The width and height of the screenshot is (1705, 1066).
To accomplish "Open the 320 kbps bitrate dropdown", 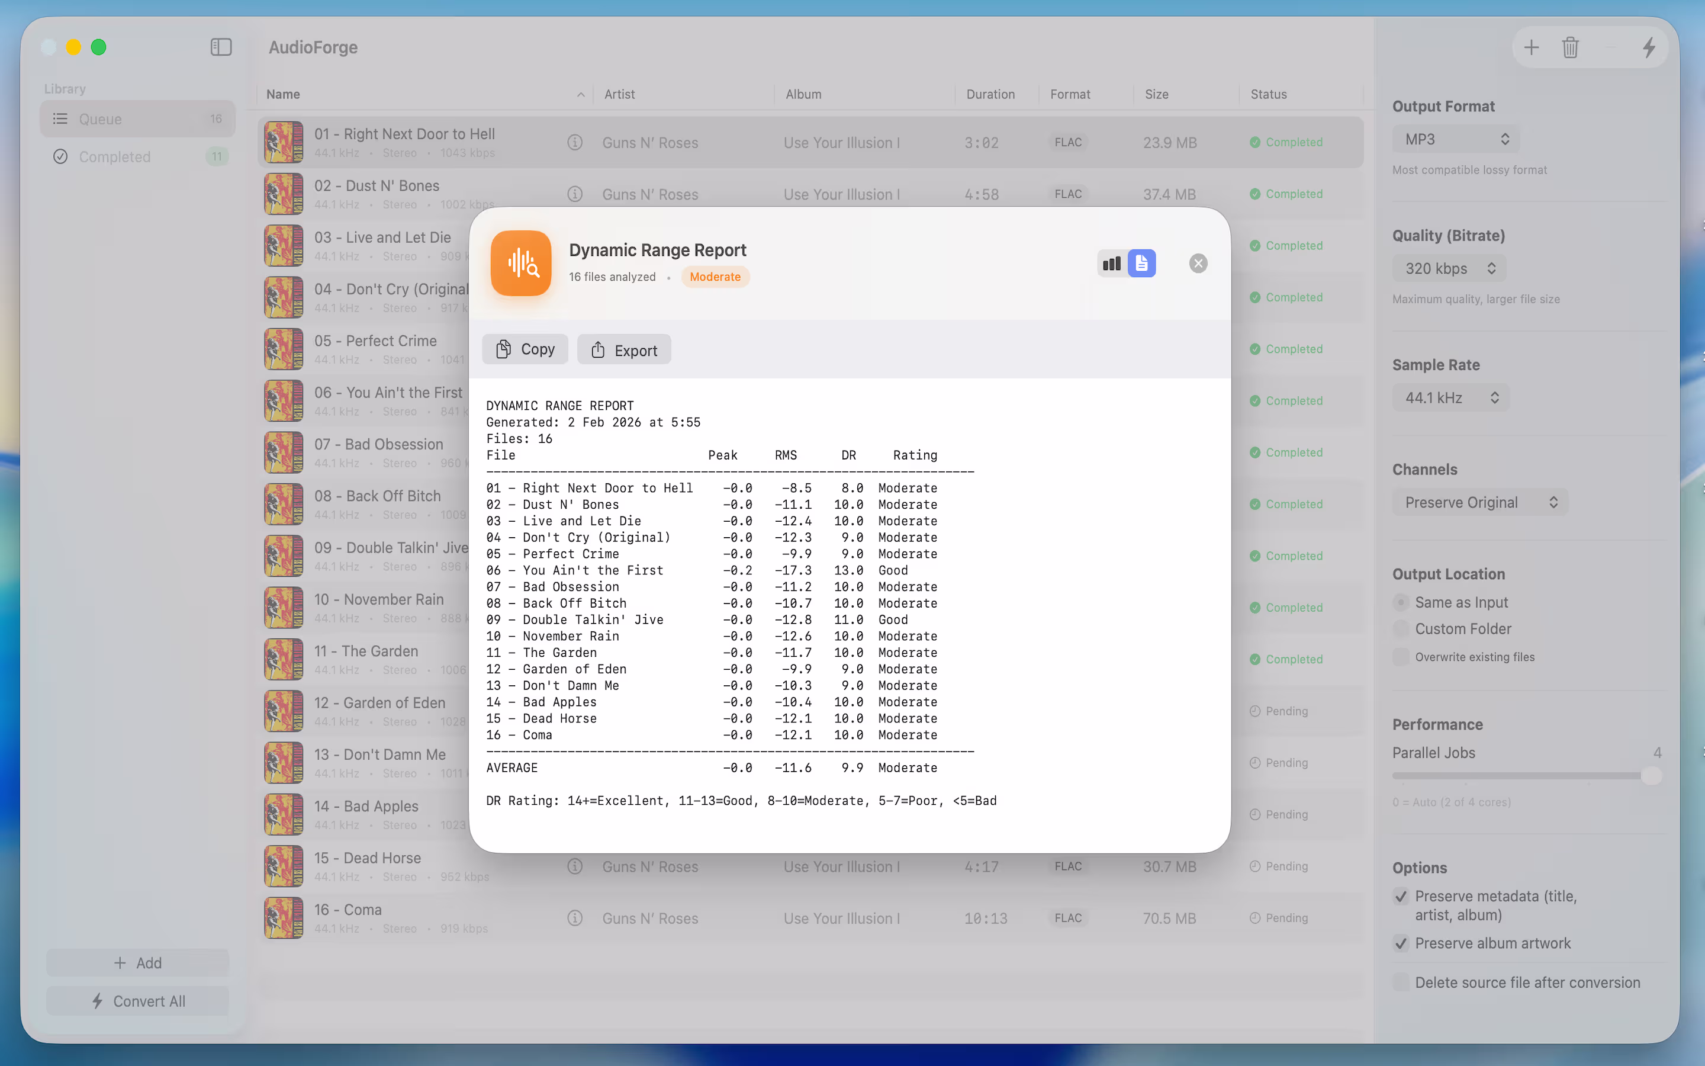I will point(1449,269).
